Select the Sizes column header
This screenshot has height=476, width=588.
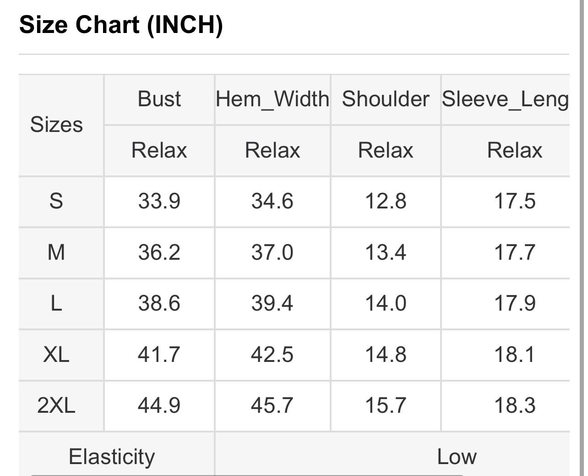pos(56,125)
